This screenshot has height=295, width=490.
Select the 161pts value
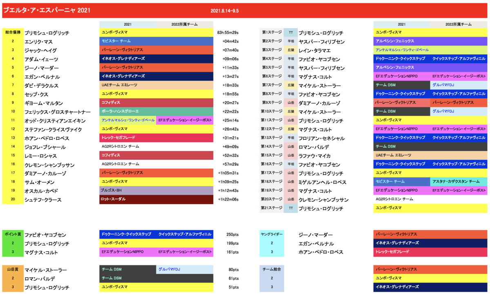234,253
